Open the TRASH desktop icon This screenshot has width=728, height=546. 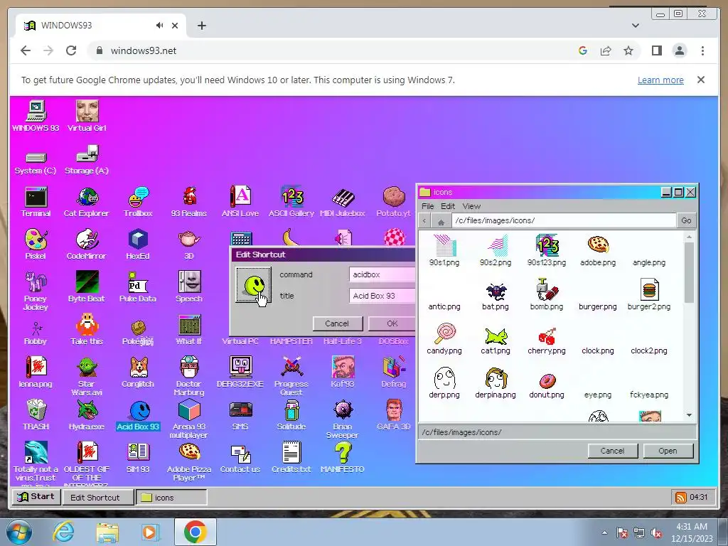tap(36, 415)
